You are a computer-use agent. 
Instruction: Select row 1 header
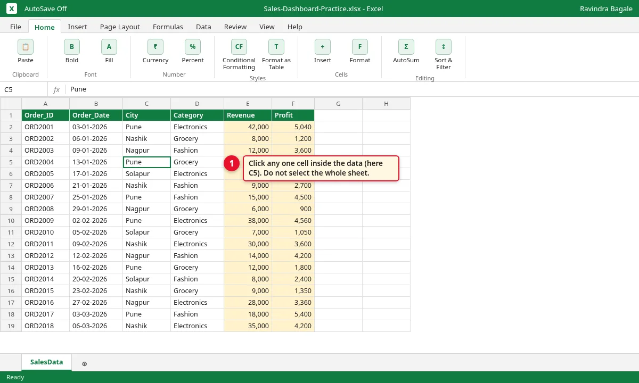coord(11,115)
